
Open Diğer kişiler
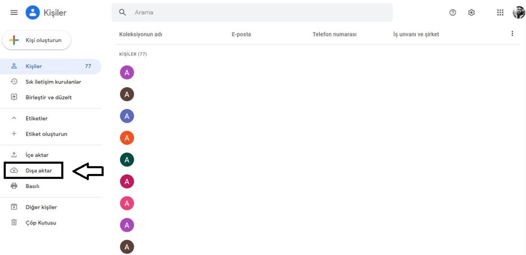[x=41, y=207]
